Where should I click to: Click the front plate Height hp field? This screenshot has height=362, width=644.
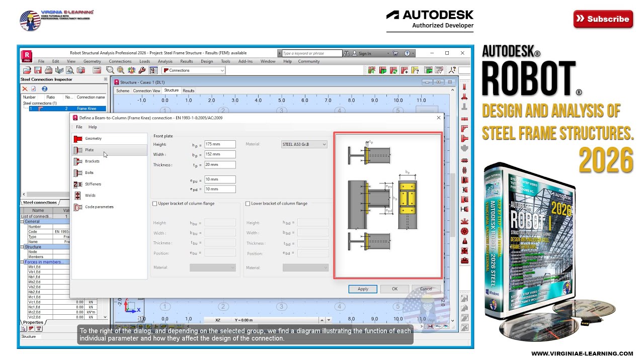220,145
